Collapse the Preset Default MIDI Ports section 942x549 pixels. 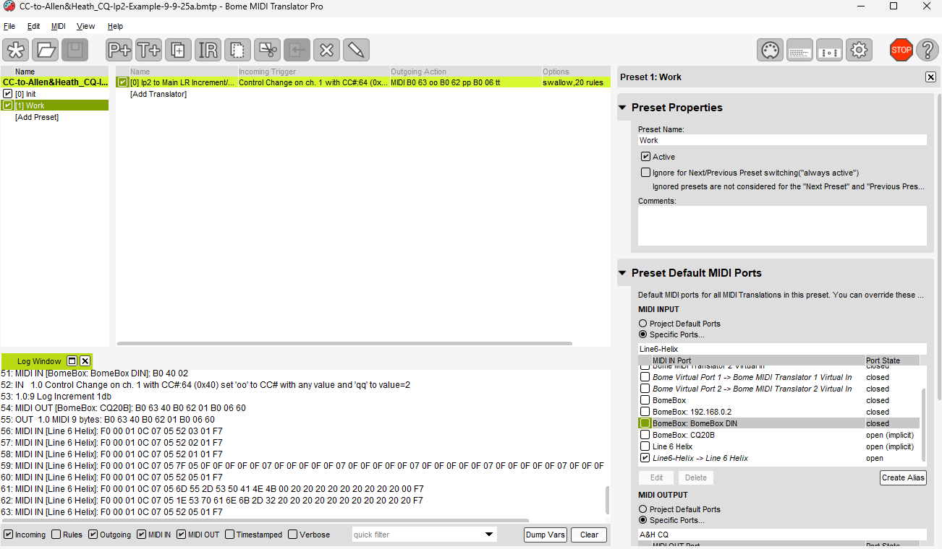(622, 273)
